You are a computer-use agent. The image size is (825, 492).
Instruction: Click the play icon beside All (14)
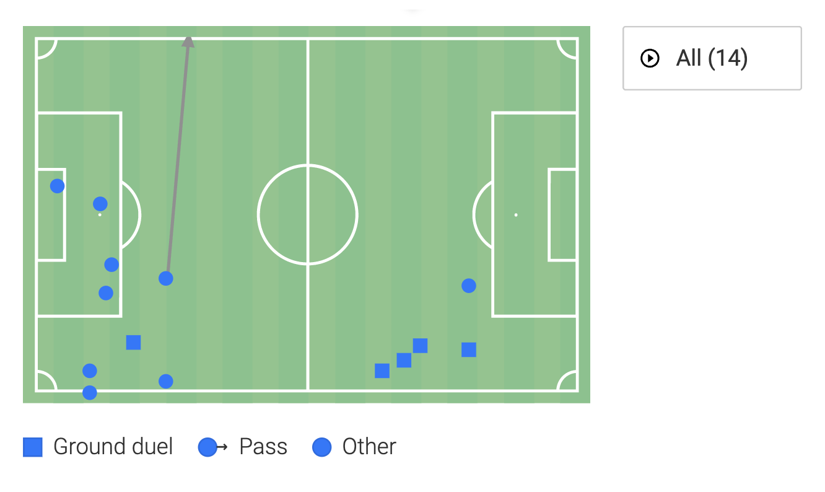pos(650,59)
